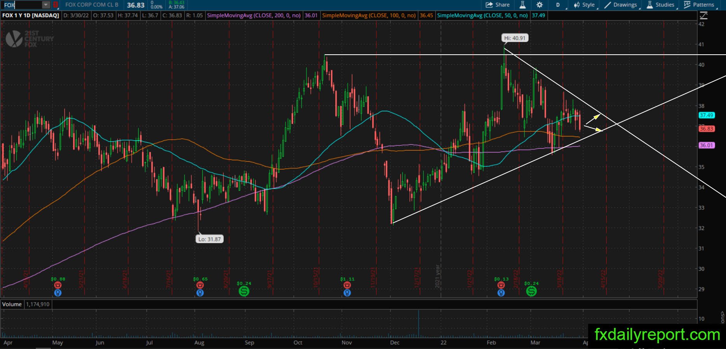
Task: Click the Volume label in lower panel
Action: 12,304
